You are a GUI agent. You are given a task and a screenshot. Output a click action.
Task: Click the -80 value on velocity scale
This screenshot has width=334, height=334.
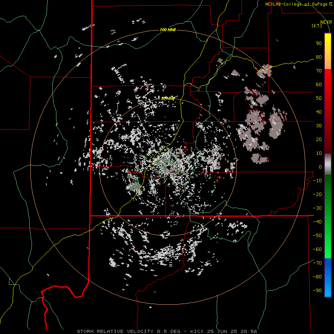317,277
